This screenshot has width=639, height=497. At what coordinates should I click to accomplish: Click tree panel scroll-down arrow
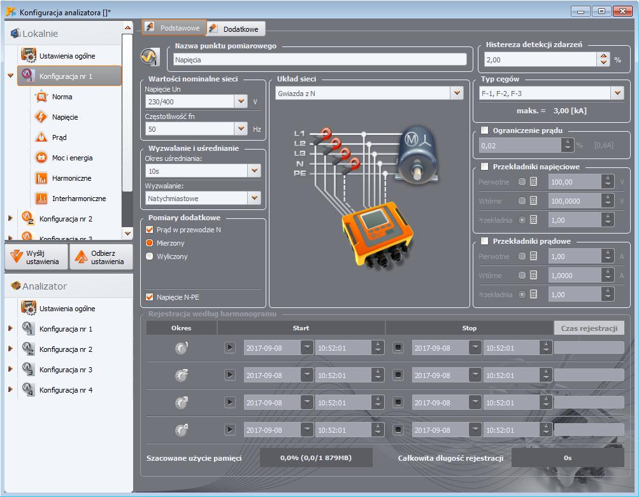point(127,234)
